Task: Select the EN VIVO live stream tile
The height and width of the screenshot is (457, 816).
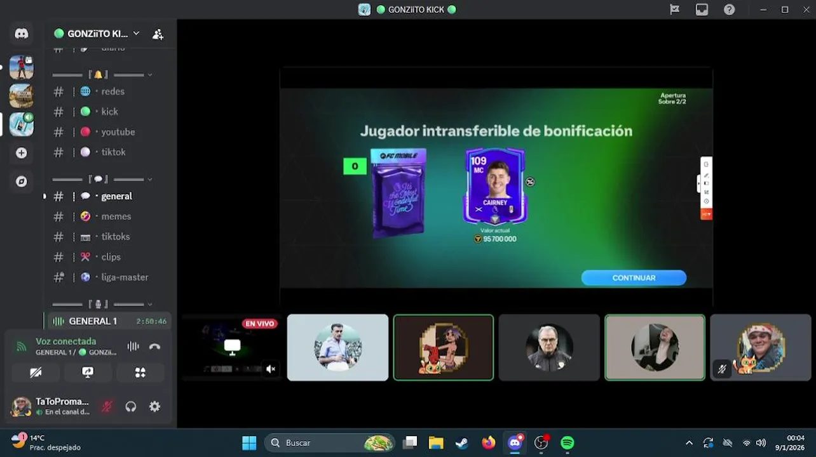Action: coord(231,347)
